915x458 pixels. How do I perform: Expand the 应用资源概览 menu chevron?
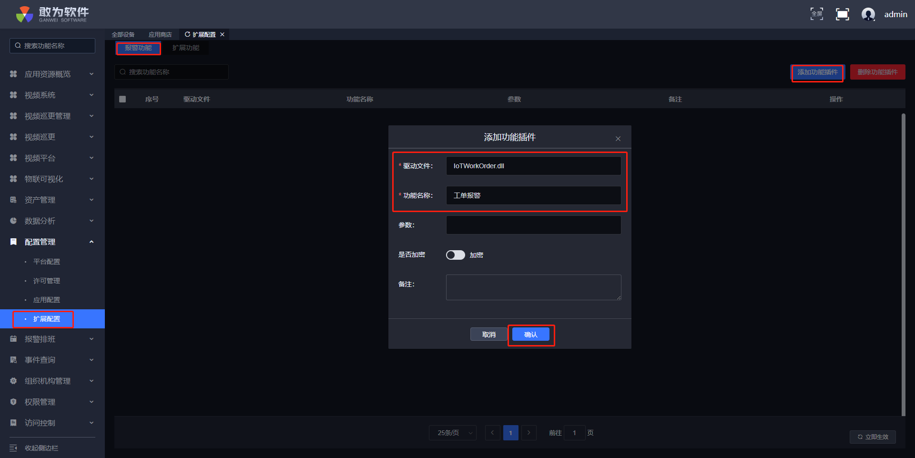point(91,74)
